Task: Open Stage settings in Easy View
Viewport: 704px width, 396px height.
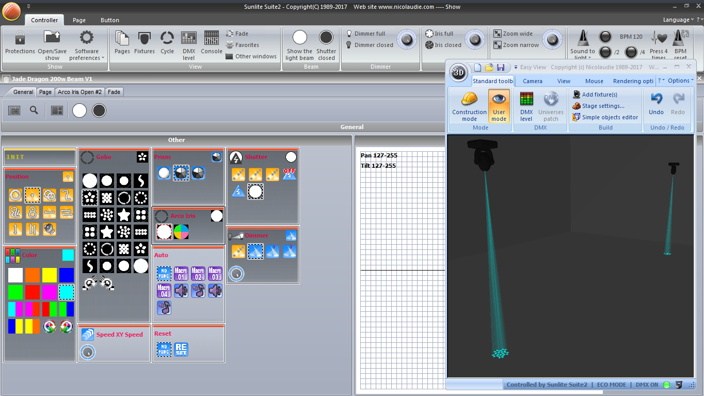Action: coord(598,106)
